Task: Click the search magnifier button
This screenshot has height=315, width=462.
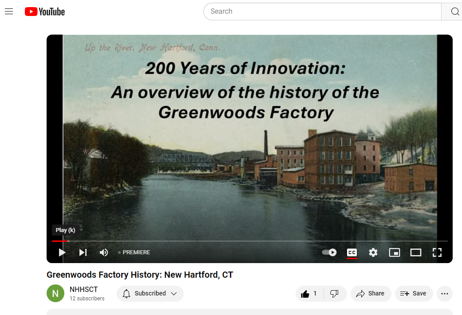Action: pos(454,12)
